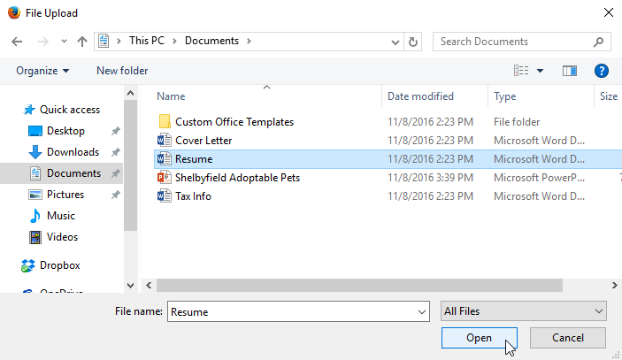
Task: Open the view options dropdown arrow
Action: point(540,71)
